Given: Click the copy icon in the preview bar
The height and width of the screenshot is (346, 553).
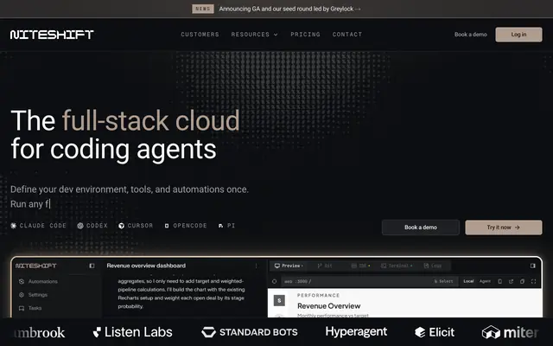Looking at the screenshot, I should pos(522,281).
